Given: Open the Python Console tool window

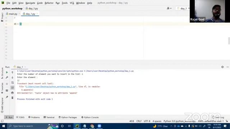Looking at the screenshot, I should point(90,117).
